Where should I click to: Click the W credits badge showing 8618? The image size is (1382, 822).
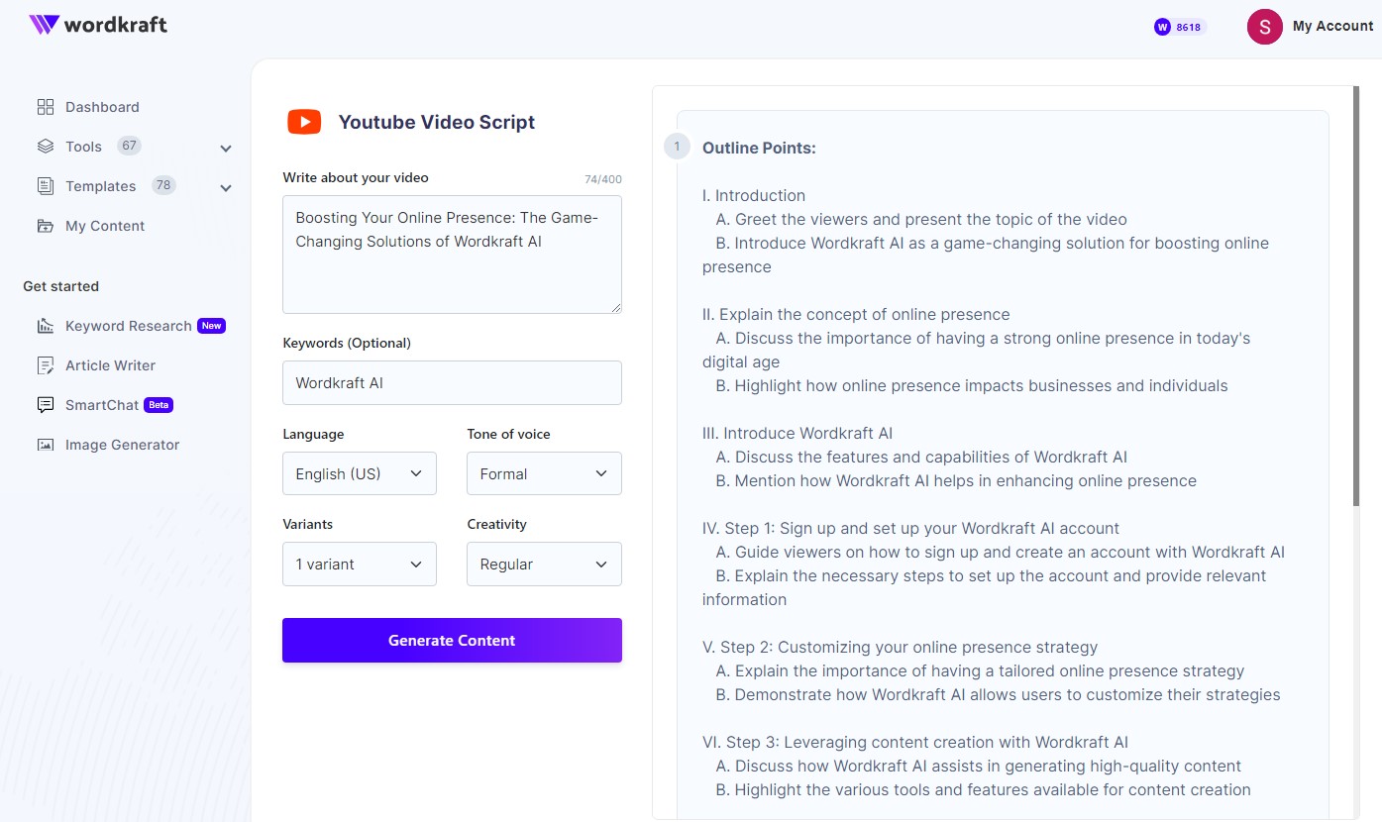1179,27
